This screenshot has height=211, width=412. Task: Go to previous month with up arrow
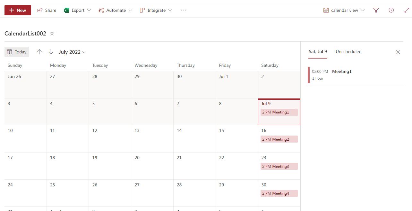coord(39,52)
